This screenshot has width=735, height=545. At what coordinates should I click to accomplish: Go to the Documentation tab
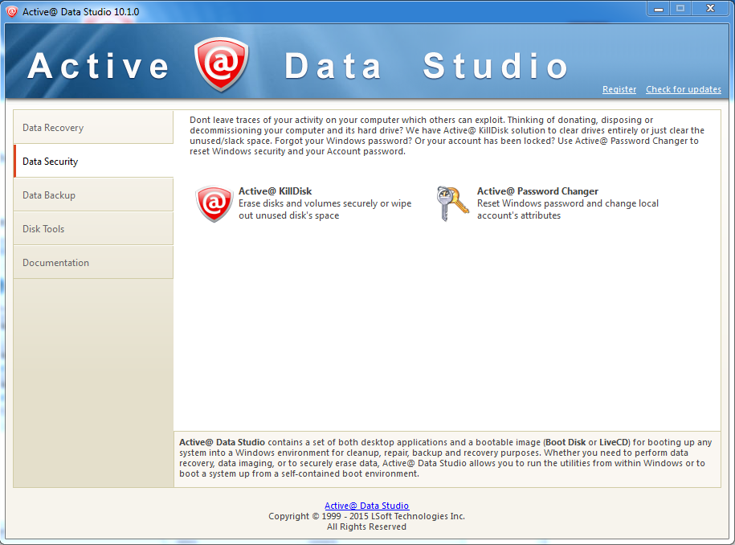pyautogui.click(x=93, y=262)
